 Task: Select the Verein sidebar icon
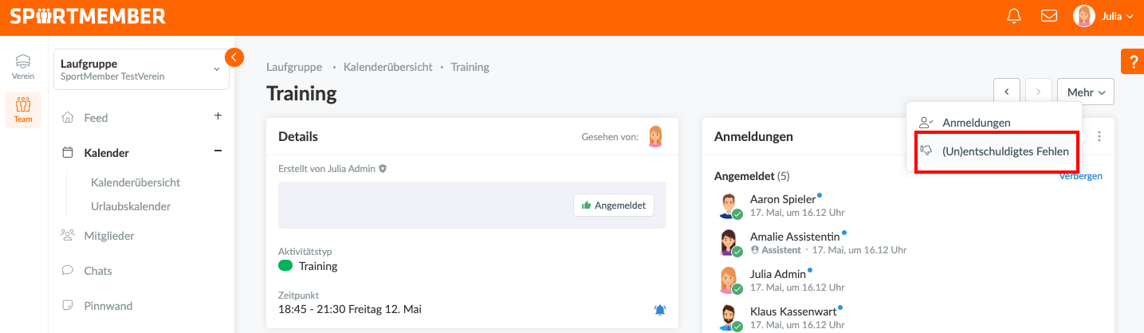(x=23, y=67)
